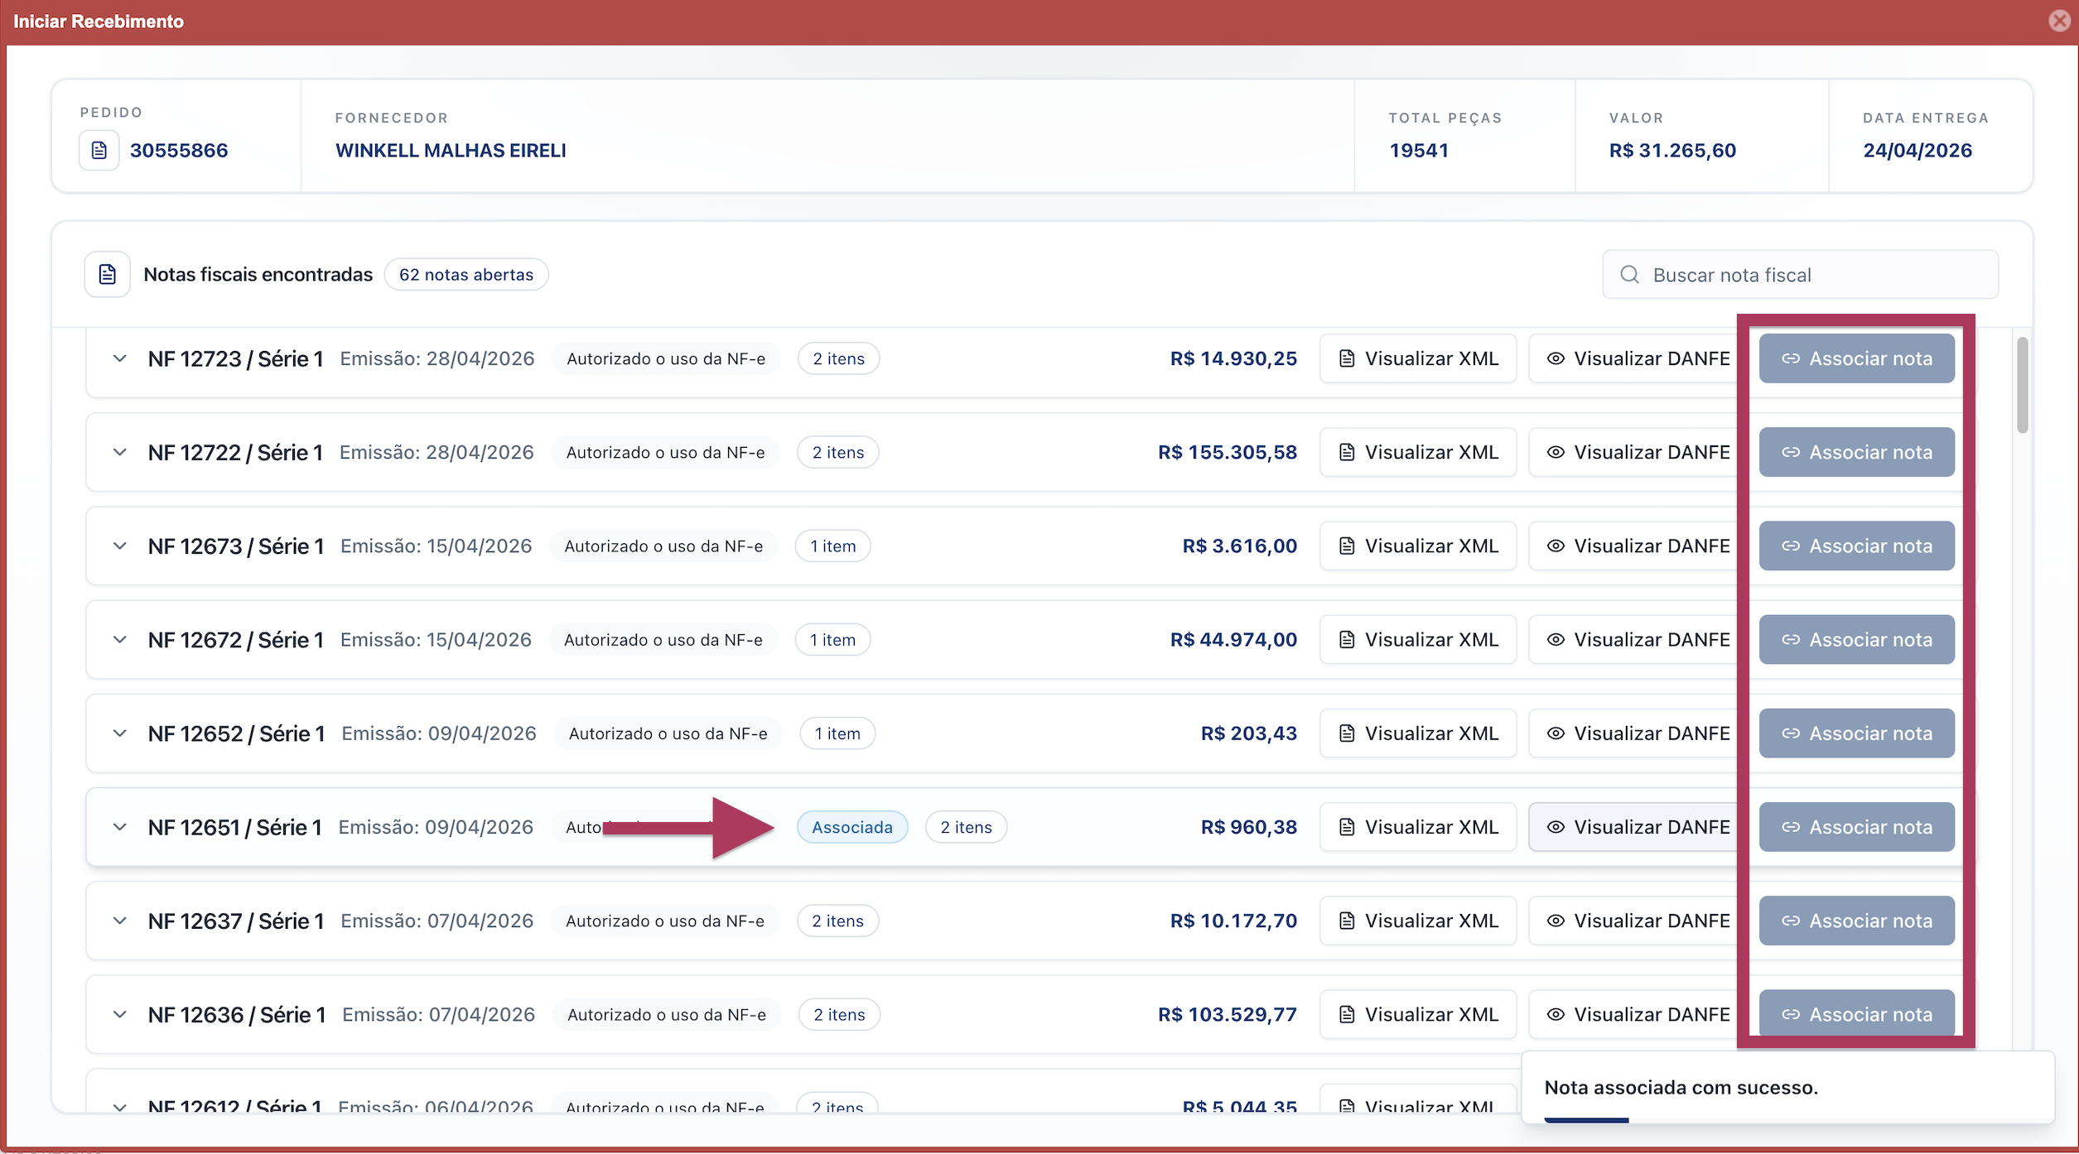
Task: Click the pedido document icon beside 30555866
Action: coord(99,151)
